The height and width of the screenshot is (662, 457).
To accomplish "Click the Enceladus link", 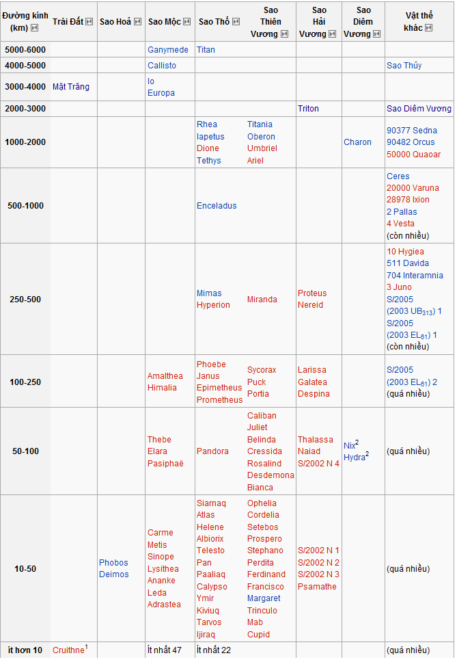I will click(x=217, y=206).
